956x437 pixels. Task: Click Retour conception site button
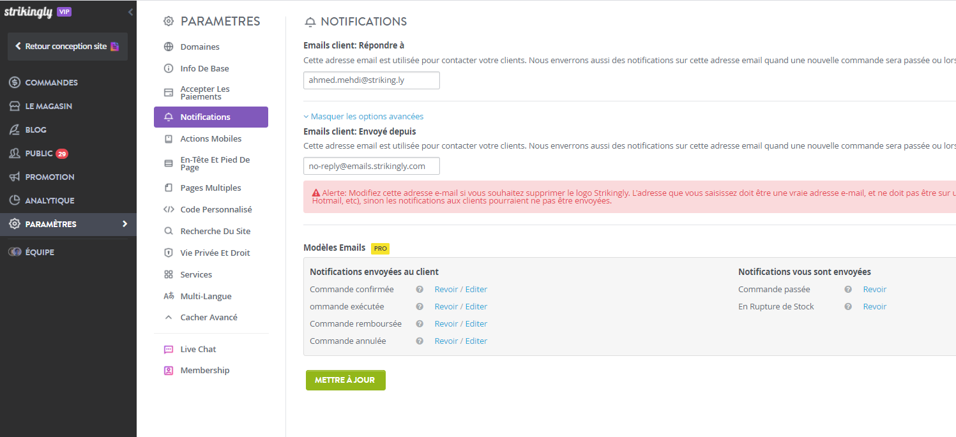pos(68,47)
